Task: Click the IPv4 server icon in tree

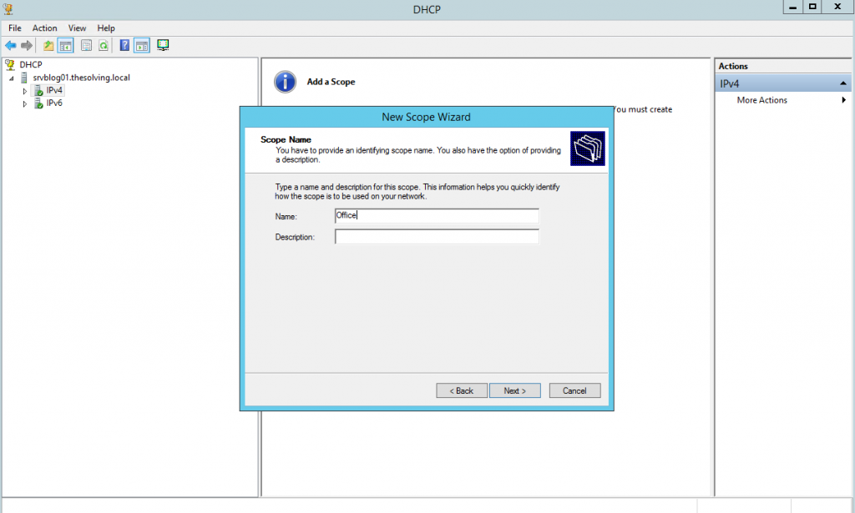Action: coord(38,90)
